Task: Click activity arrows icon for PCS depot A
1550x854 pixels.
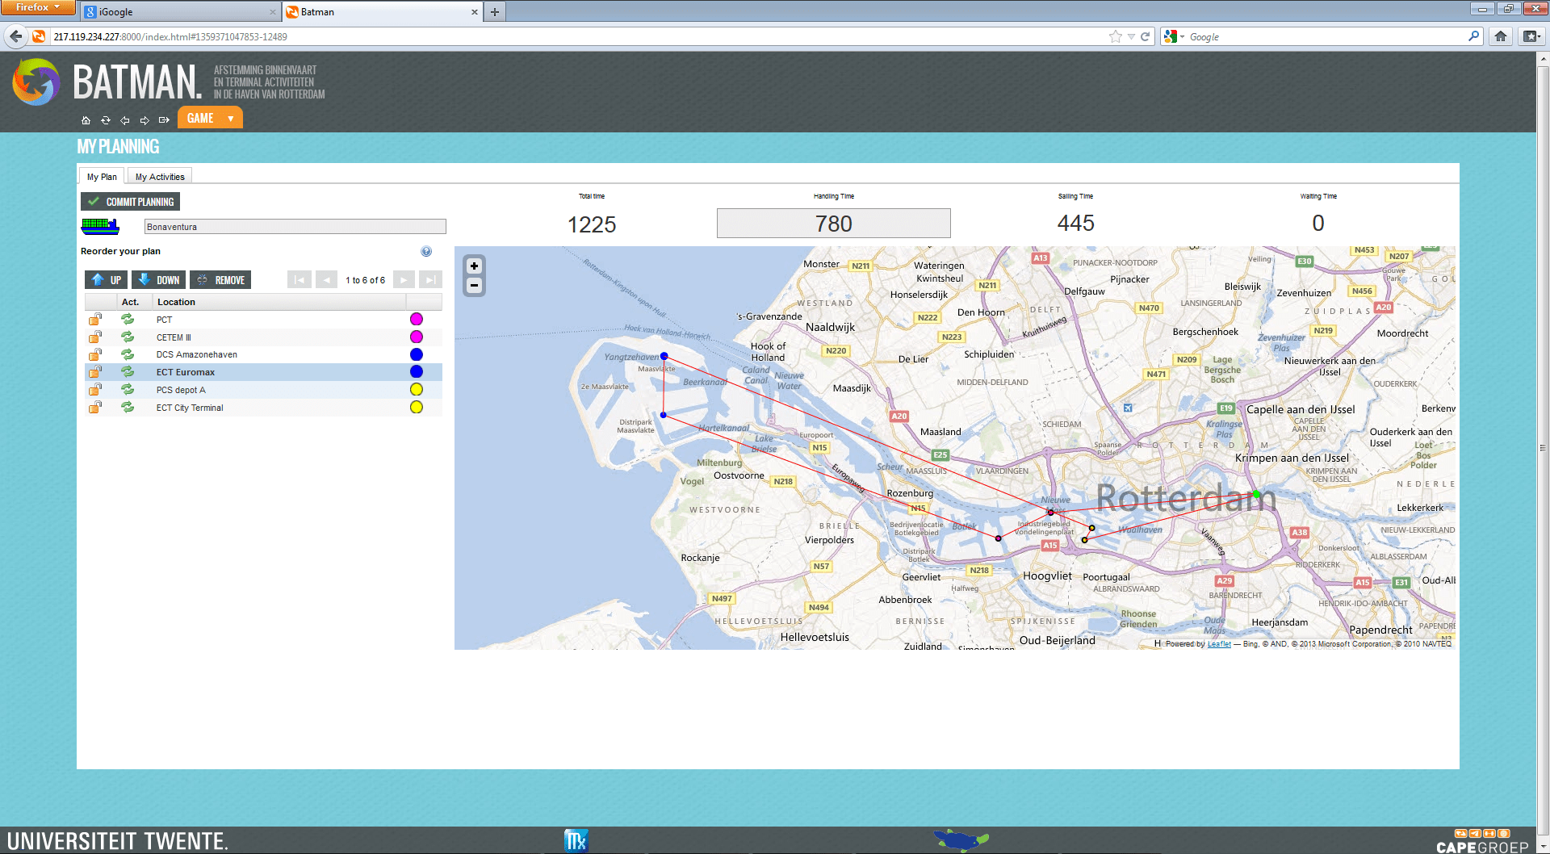Action: pyautogui.click(x=128, y=390)
